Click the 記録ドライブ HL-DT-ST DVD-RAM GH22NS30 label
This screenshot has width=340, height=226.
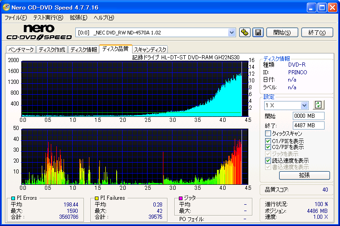tap(186, 58)
